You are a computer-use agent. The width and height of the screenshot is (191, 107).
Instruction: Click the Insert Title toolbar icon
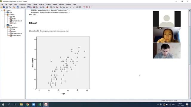point(87,7)
